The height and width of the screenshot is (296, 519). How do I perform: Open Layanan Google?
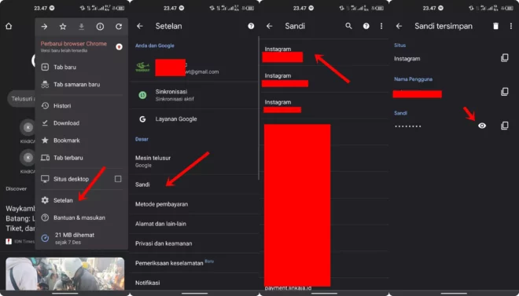coord(194,119)
